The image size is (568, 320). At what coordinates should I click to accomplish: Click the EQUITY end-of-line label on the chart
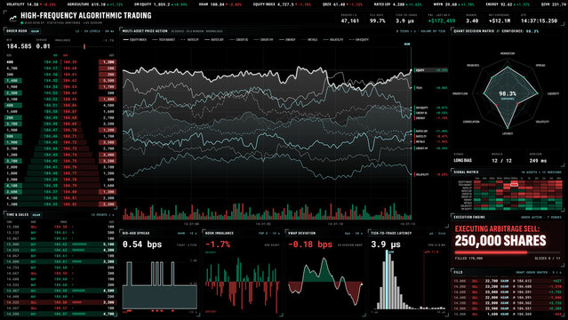(x=431, y=70)
